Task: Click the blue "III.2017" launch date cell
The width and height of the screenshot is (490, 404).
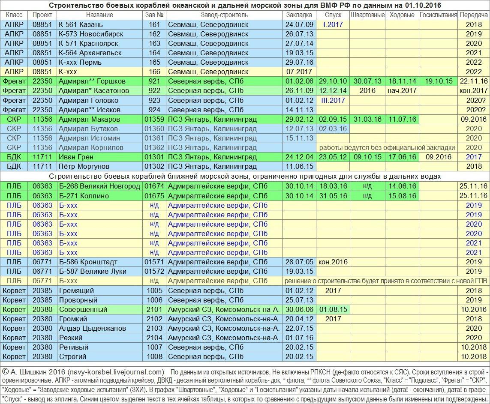Action: pos(333,100)
